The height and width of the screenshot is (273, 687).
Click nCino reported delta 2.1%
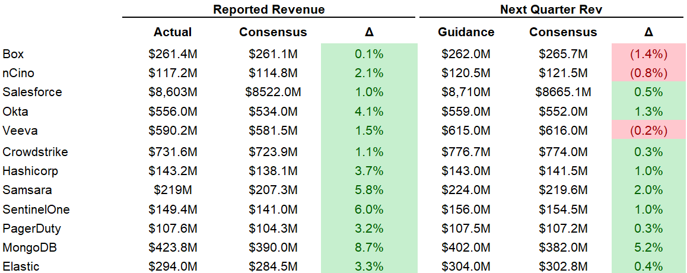[x=369, y=73]
